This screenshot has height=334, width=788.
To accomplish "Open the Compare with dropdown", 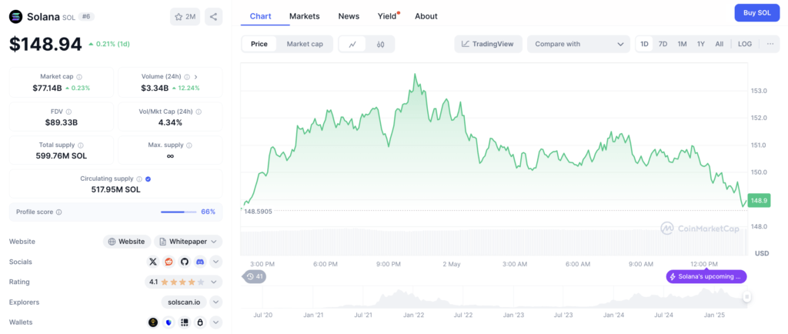I will click(x=579, y=44).
